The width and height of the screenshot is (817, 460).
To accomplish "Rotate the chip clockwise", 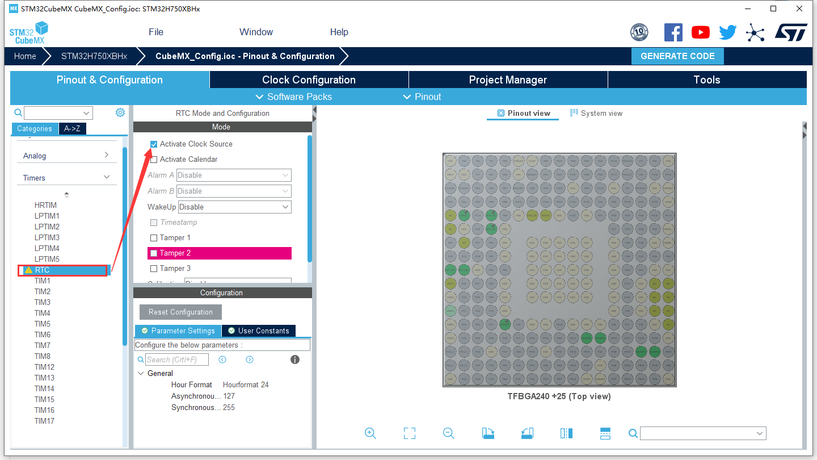I will pos(488,433).
